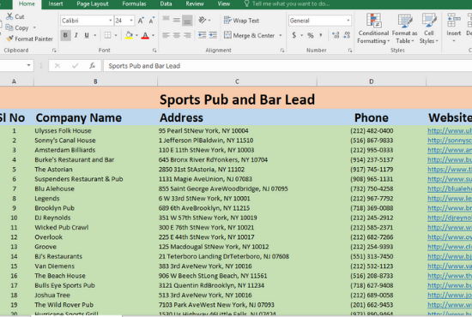This screenshot has height=317, width=472.
Task: Open the Formulas tab
Action: click(134, 4)
